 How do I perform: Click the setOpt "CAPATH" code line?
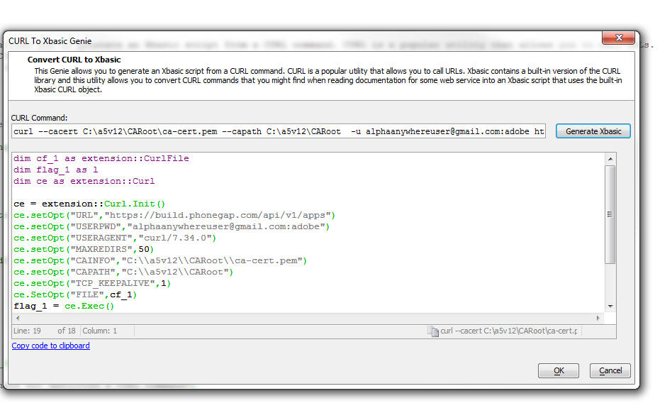[123, 272]
